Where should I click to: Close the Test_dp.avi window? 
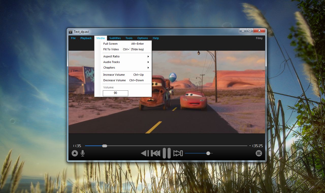[259, 30]
